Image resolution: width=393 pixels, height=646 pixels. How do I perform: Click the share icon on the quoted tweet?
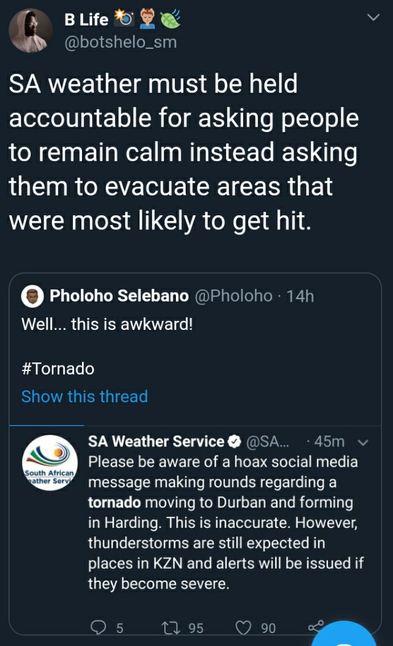315,626
